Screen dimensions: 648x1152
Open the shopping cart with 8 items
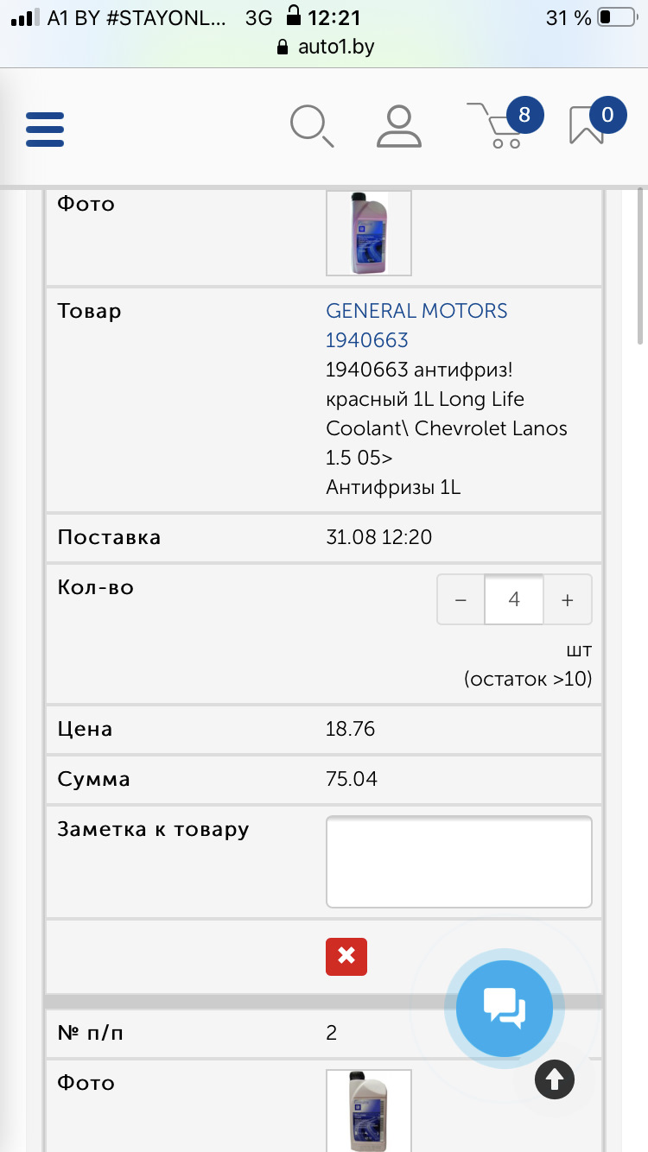pos(495,128)
